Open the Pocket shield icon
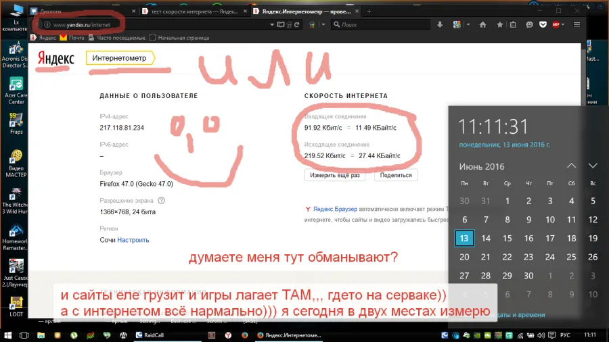The height and width of the screenshot is (342, 609). [x=543, y=25]
